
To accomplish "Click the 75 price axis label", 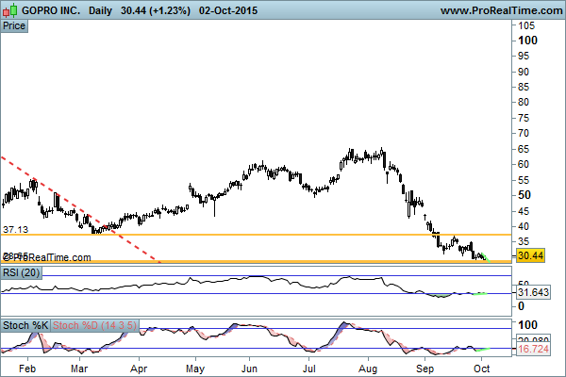I will point(524,118).
